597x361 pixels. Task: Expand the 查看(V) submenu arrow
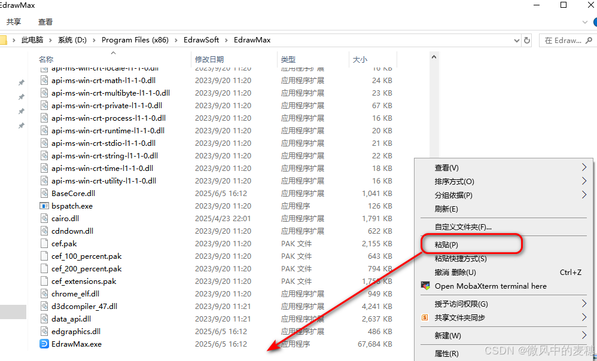pos(584,167)
